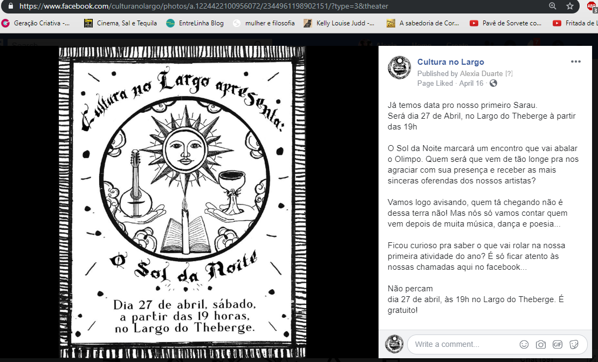598x362 pixels.
Task: Click the Write a comment field
Action: coord(462,344)
